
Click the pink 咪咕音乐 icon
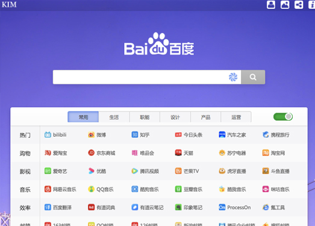pos(266,189)
